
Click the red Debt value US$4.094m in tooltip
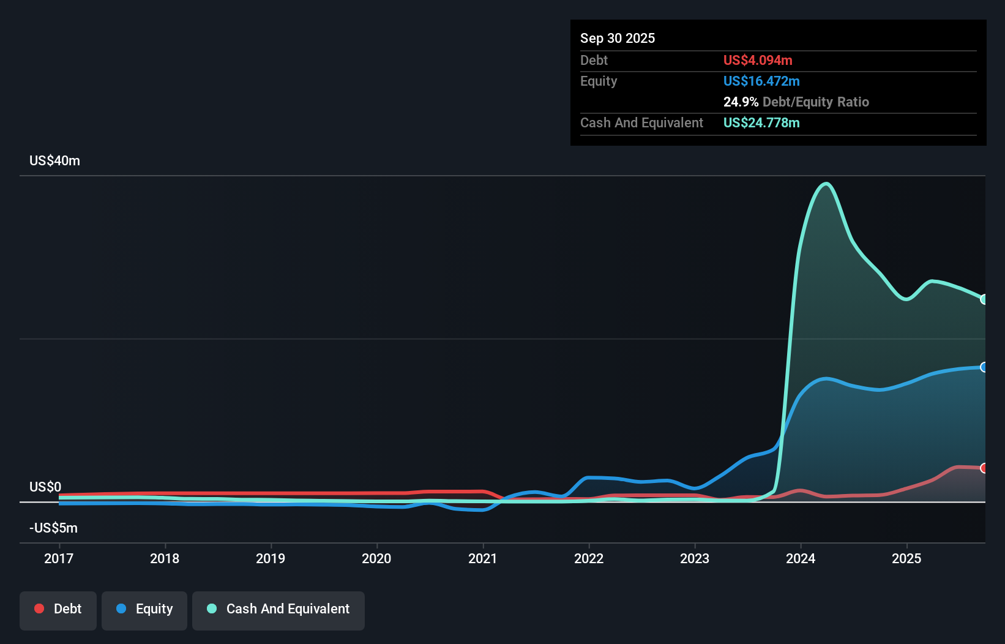pyautogui.click(x=758, y=60)
